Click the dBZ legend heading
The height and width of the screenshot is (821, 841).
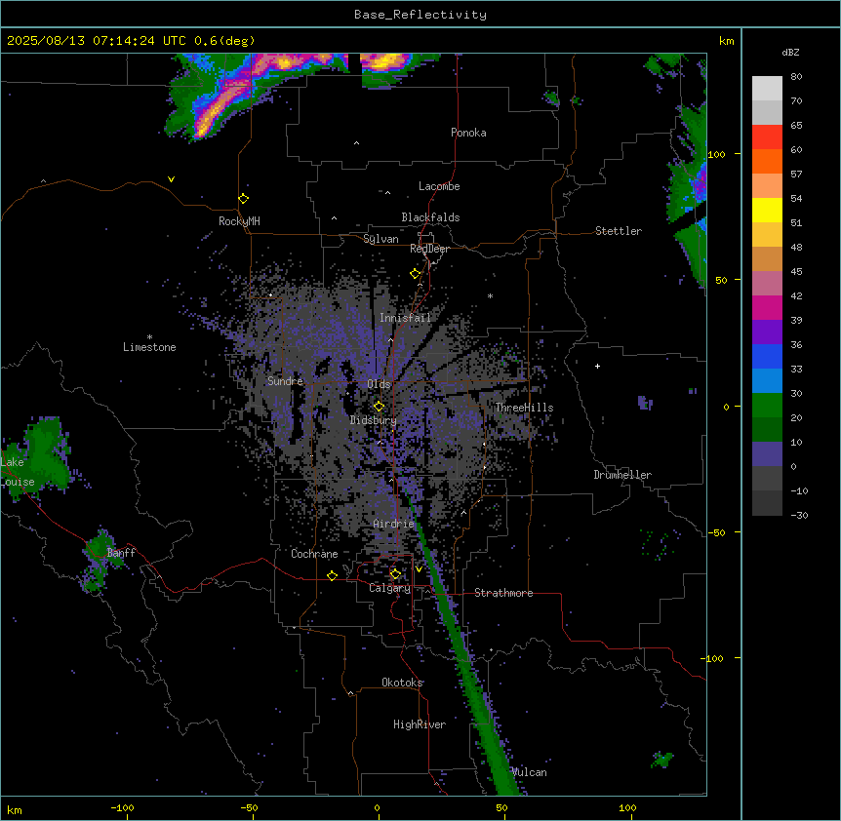[x=790, y=52]
